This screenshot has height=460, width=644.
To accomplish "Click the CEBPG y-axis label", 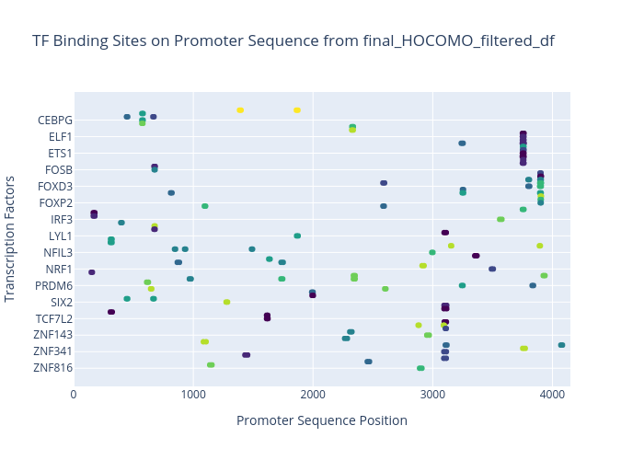I will click(55, 121).
